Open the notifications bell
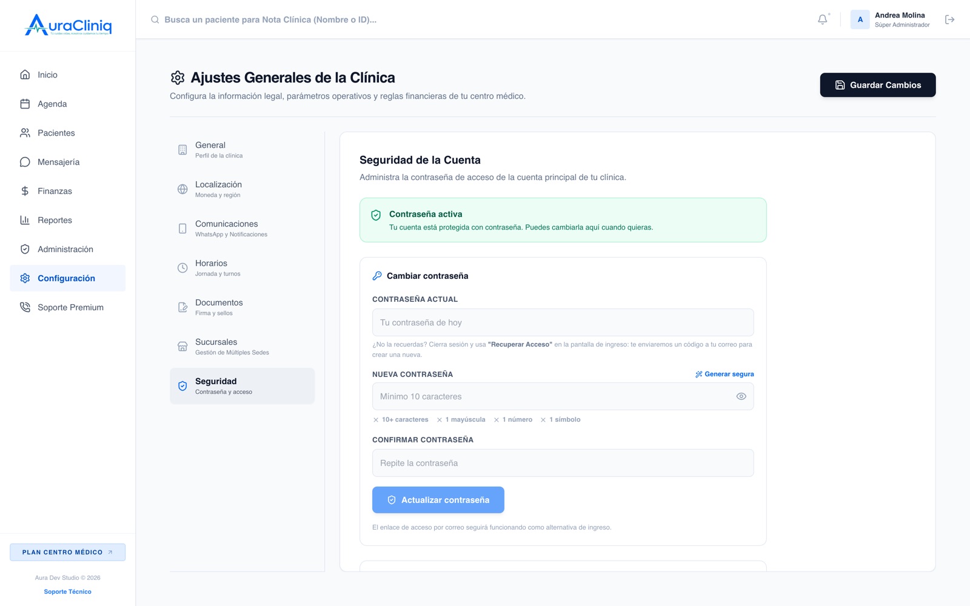This screenshot has height=606, width=970. pos(822,19)
